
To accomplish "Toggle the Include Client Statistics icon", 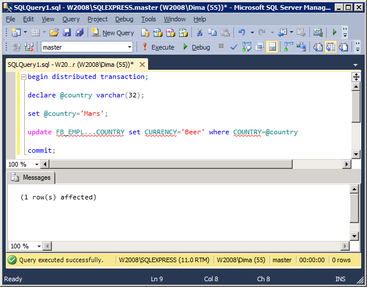I will point(301,47).
